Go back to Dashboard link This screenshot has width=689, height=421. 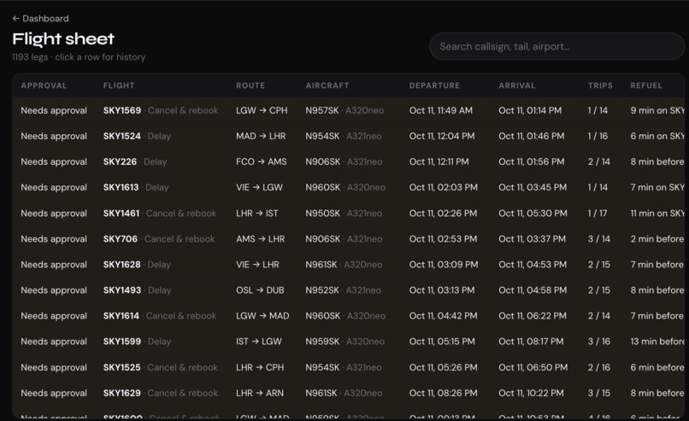[40, 19]
